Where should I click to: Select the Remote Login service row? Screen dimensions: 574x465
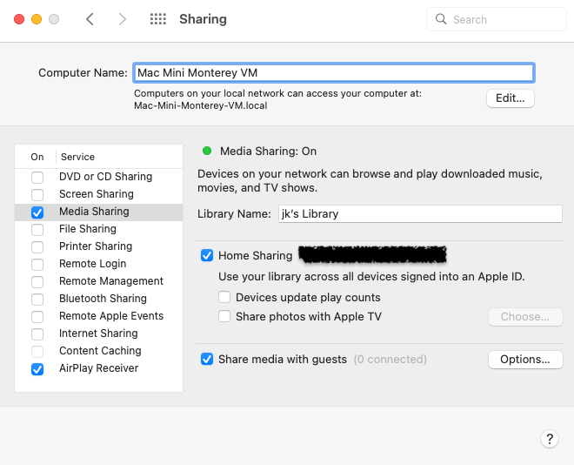click(99, 264)
